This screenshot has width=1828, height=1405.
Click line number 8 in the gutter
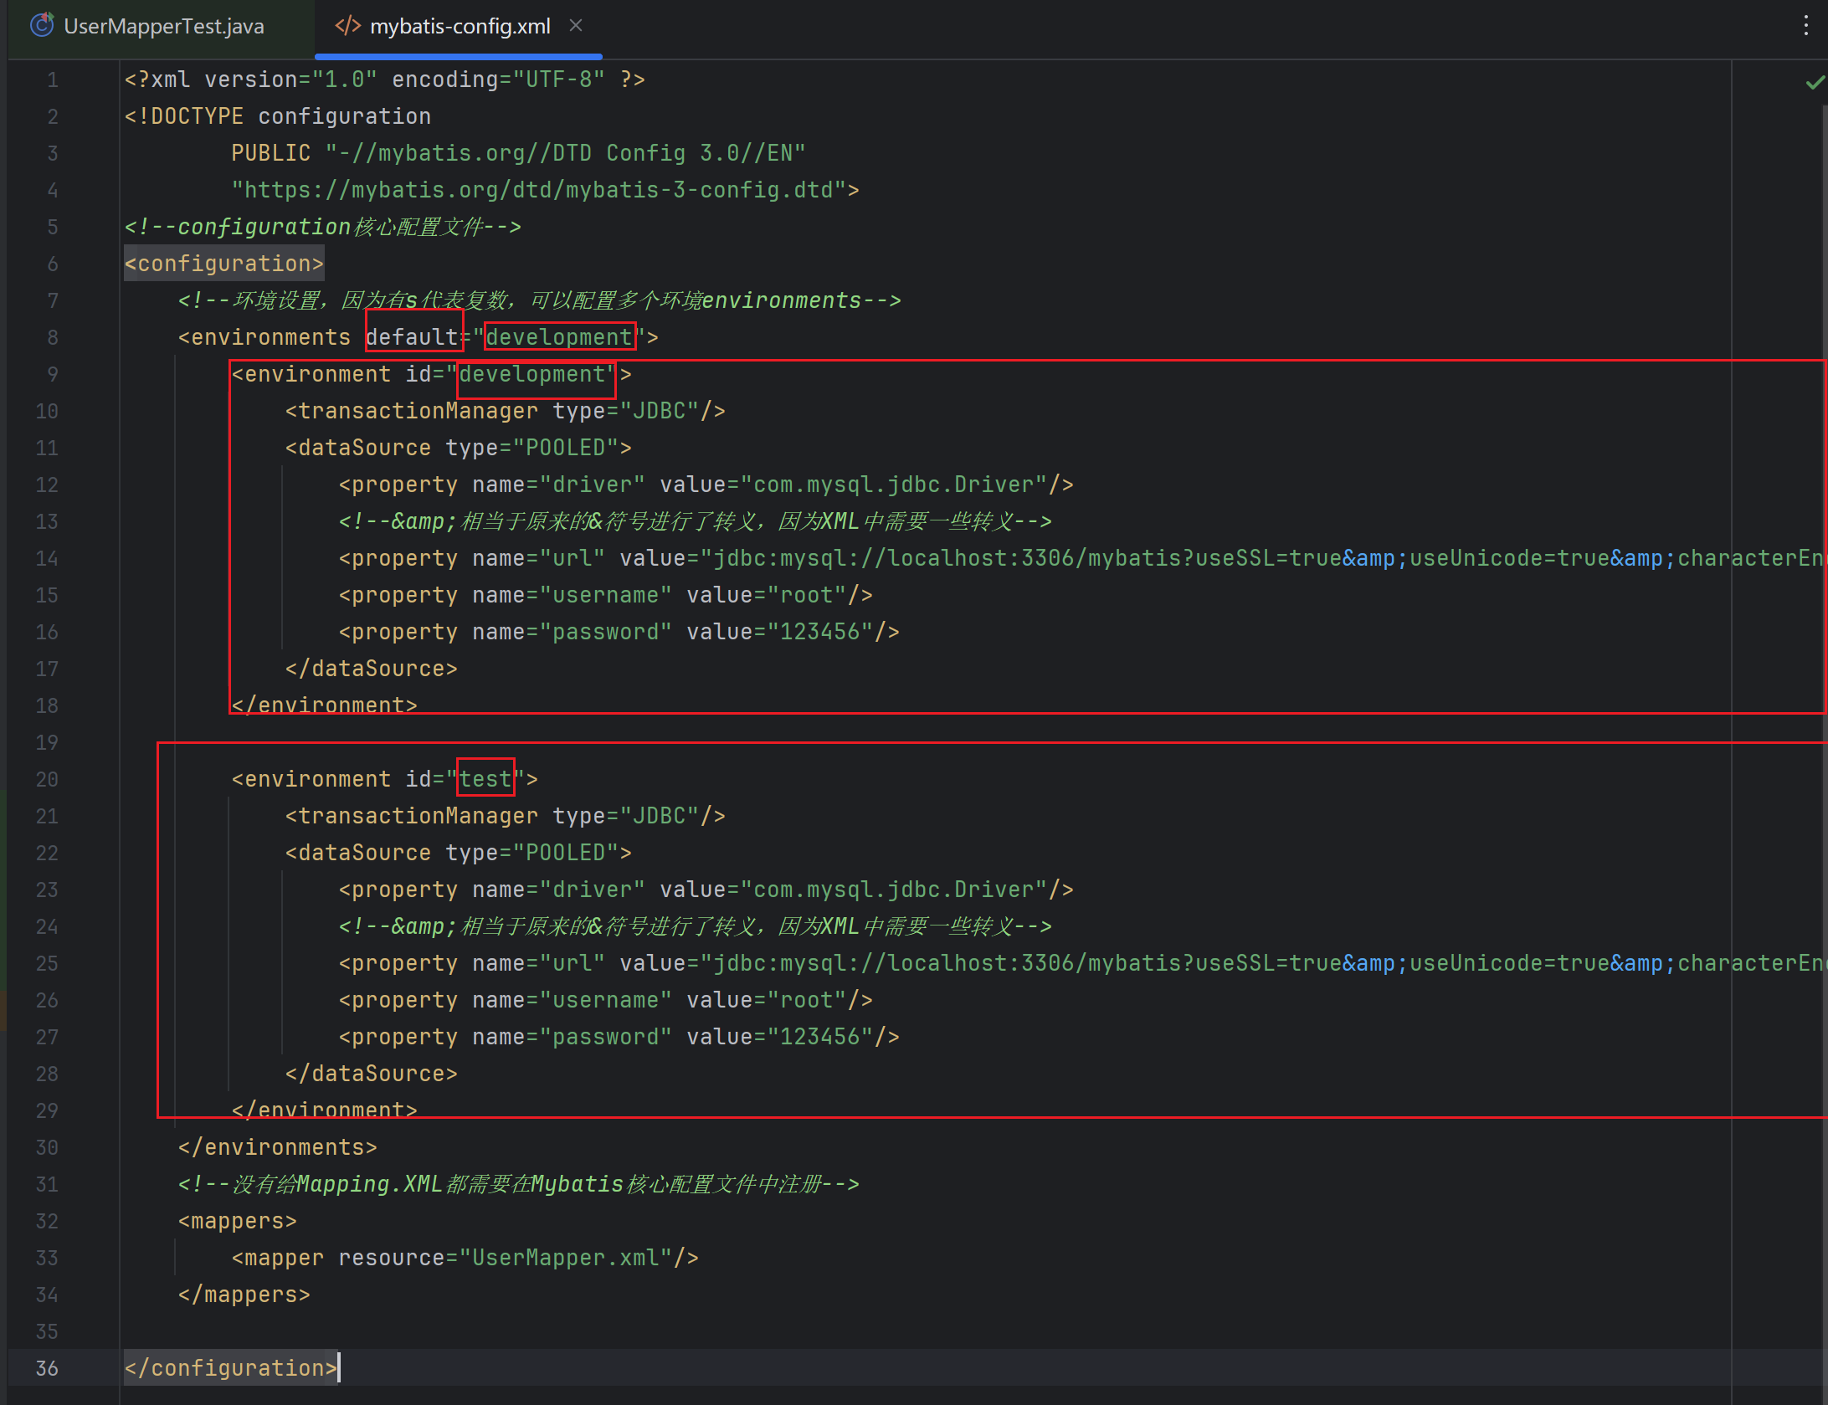(x=52, y=337)
